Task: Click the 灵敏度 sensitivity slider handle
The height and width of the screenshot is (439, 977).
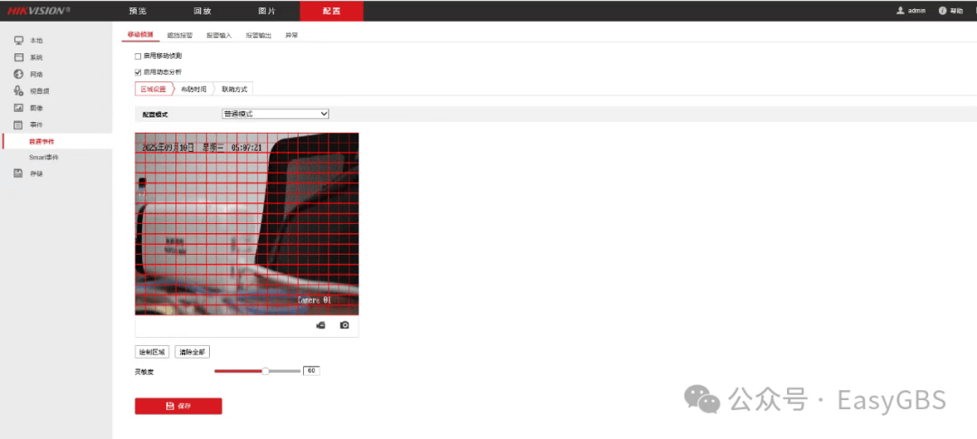Action: (x=265, y=370)
